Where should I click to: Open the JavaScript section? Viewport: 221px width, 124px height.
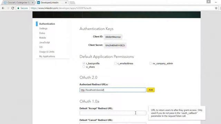click(45, 42)
